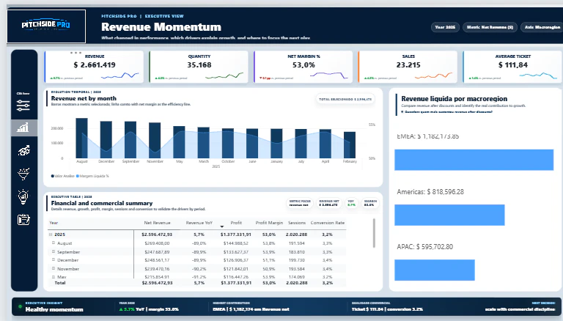563x321 pixels.
Task: Select the Sales 23.215 KPI card
Action: (408, 67)
